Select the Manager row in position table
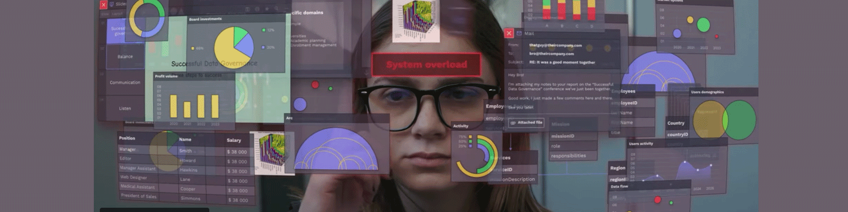The height and width of the screenshot is (212, 848). pyautogui.click(x=128, y=149)
